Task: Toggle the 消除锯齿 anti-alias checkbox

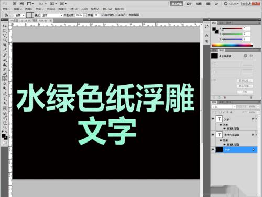Action: point(103,15)
